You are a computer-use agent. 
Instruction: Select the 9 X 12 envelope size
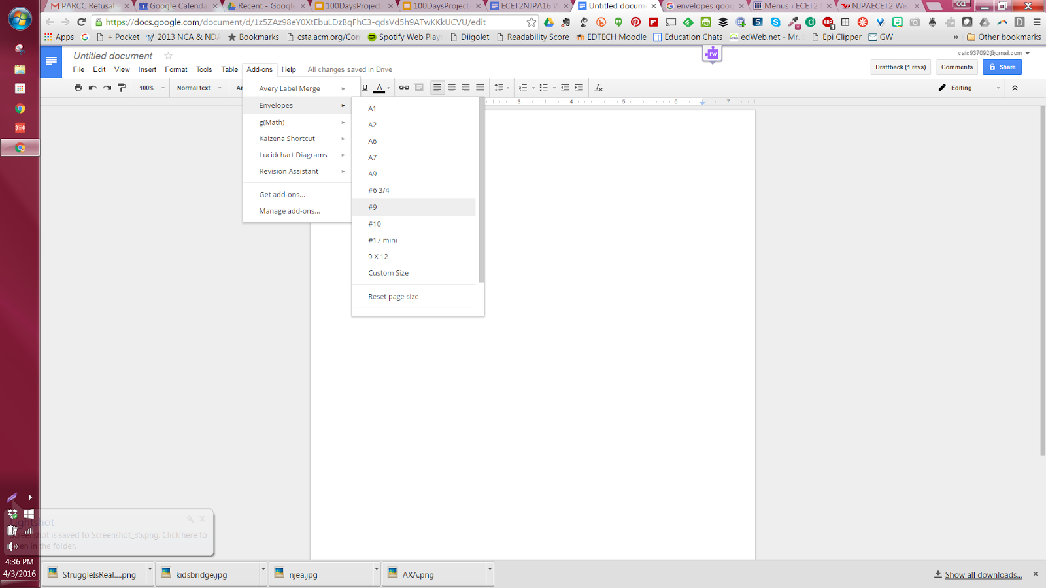415,257
